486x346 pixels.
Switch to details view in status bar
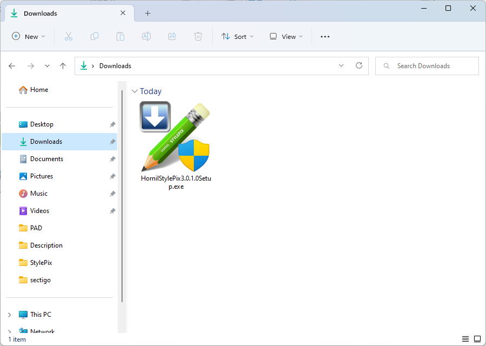[465, 339]
